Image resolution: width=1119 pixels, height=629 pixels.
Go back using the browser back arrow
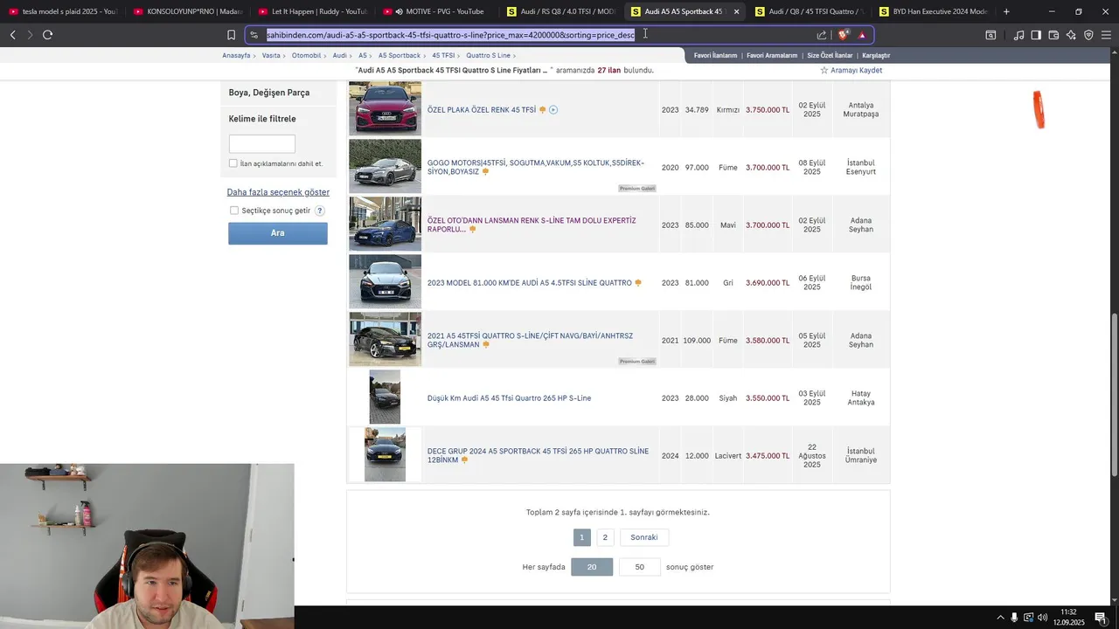12,35
